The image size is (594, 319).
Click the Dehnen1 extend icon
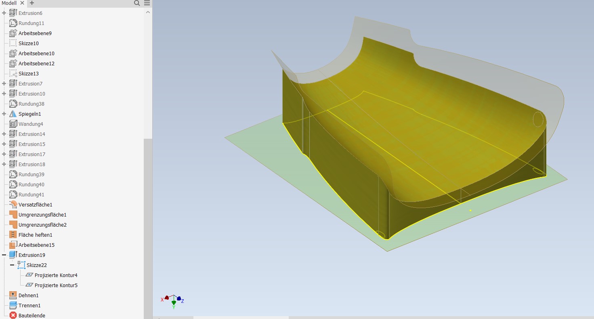click(x=13, y=295)
